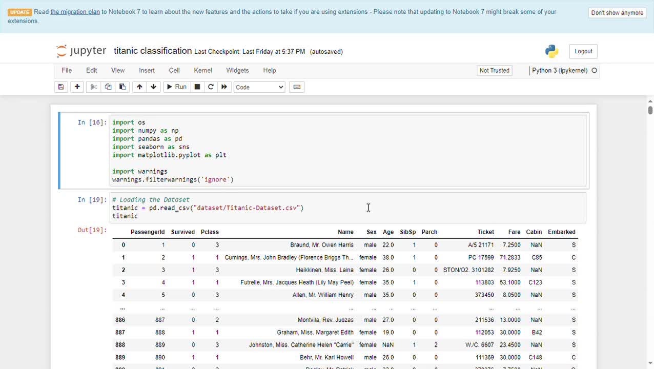Insert a cell below with plus icon
654x369 pixels.
click(77, 87)
